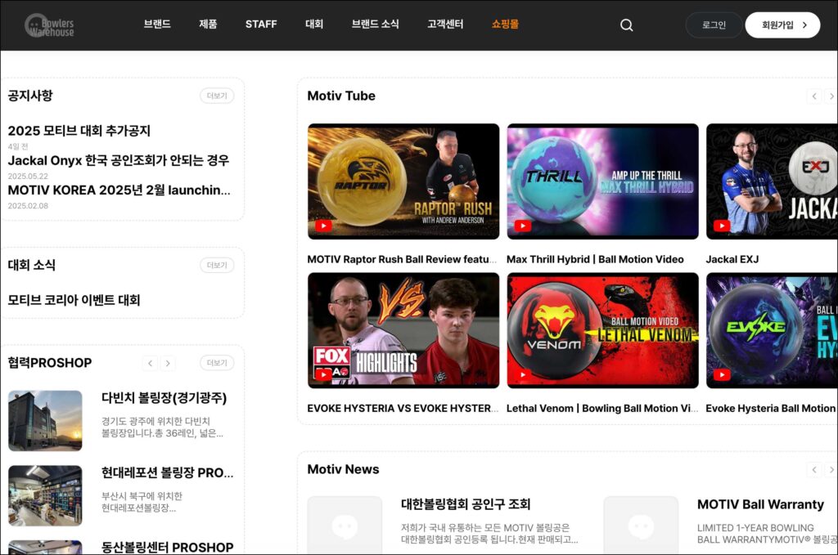The height and width of the screenshot is (555, 838).
Task: Open the 다빈치 볼링장 building photo
Action: pyautogui.click(x=46, y=421)
